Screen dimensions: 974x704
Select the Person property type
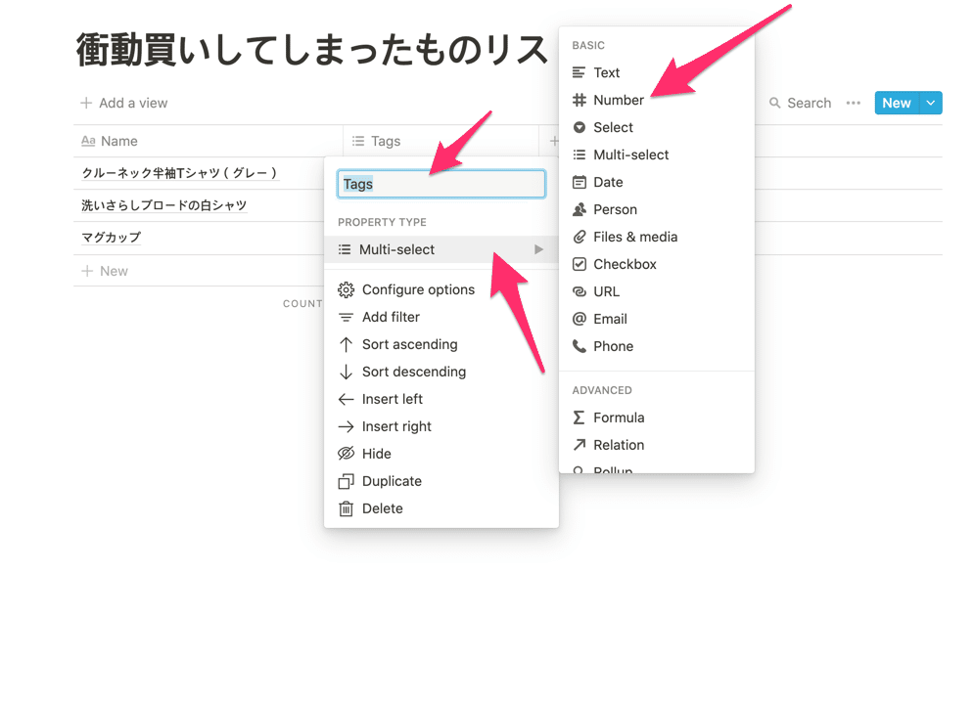click(615, 209)
